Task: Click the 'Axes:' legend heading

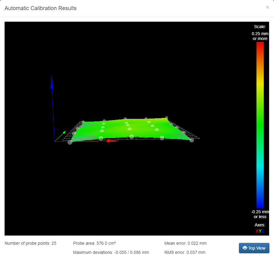Action: (x=260, y=225)
